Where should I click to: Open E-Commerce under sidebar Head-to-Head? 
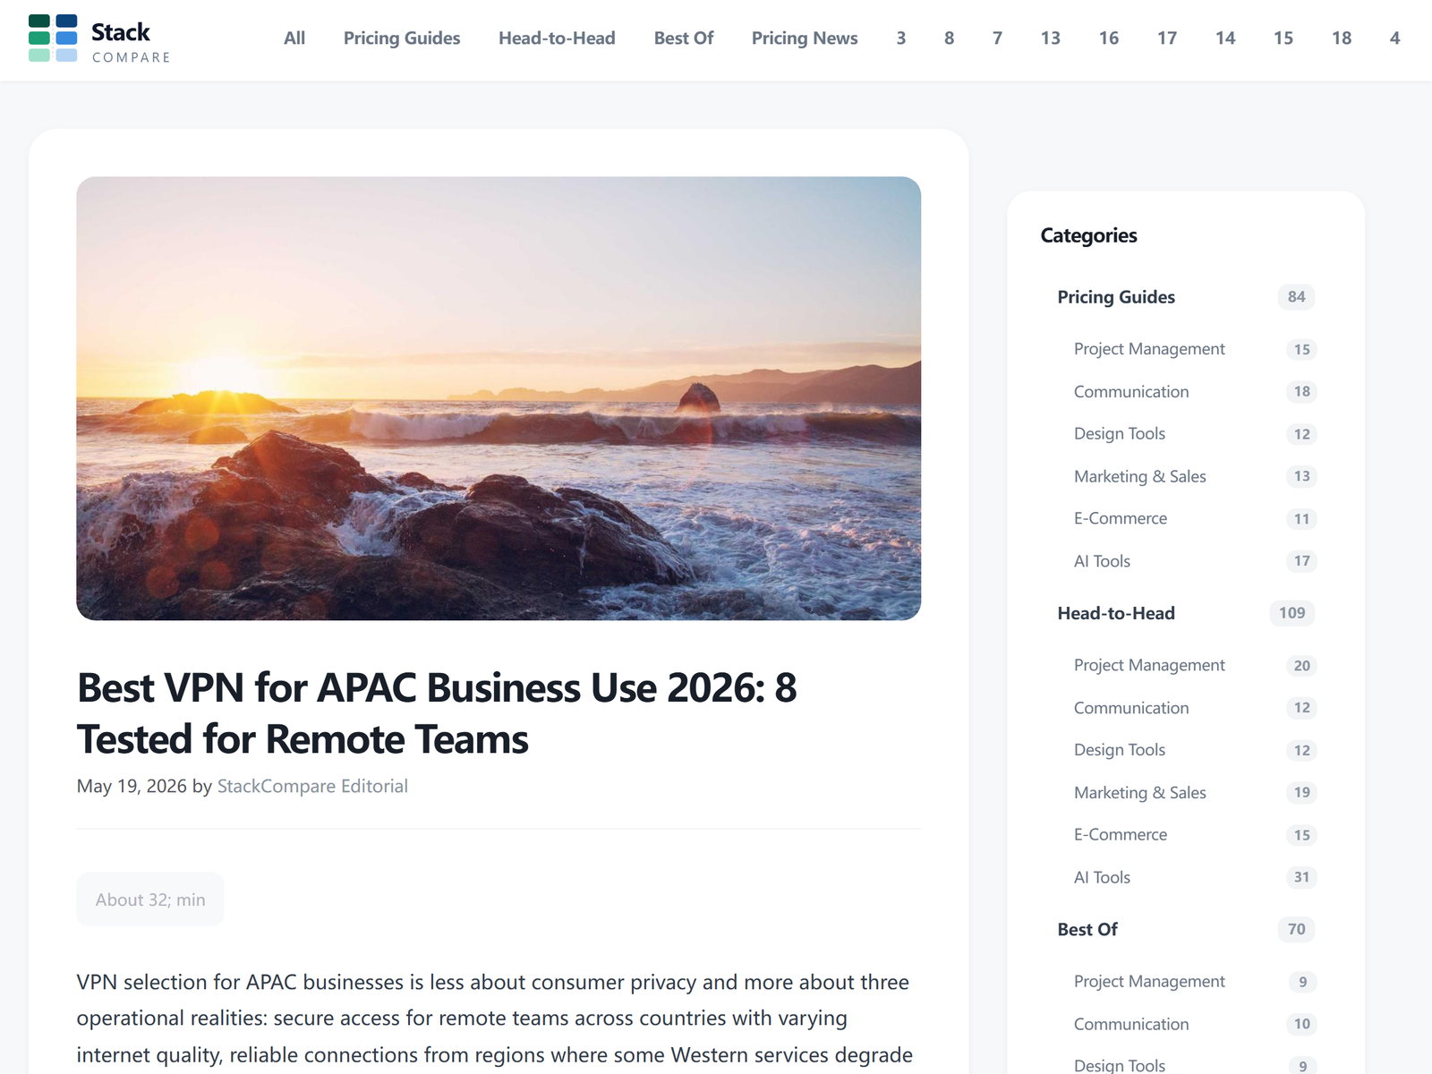[x=1121, y=835]
